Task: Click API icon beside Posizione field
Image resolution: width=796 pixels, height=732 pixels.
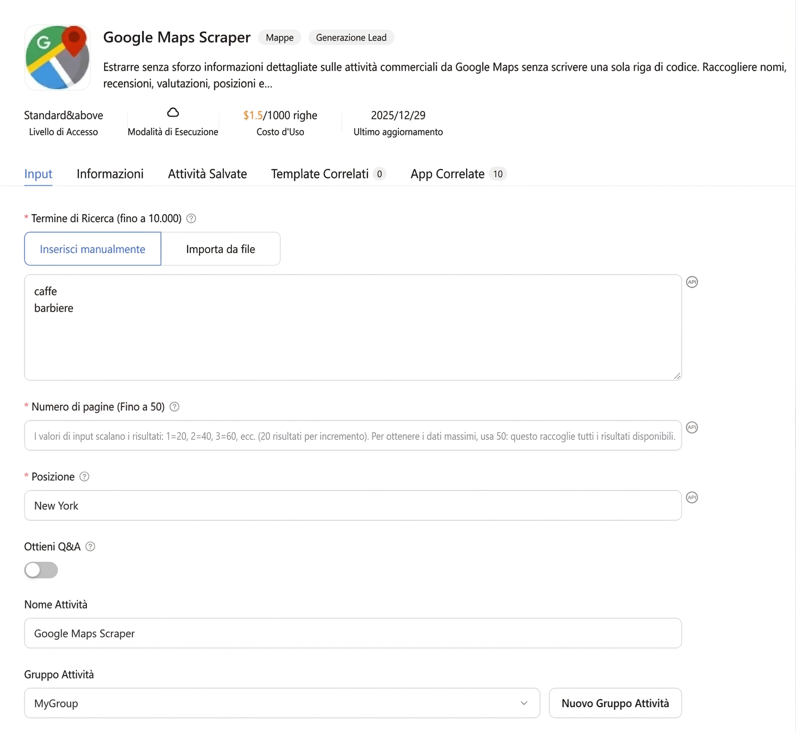Action: pos(692,497)
